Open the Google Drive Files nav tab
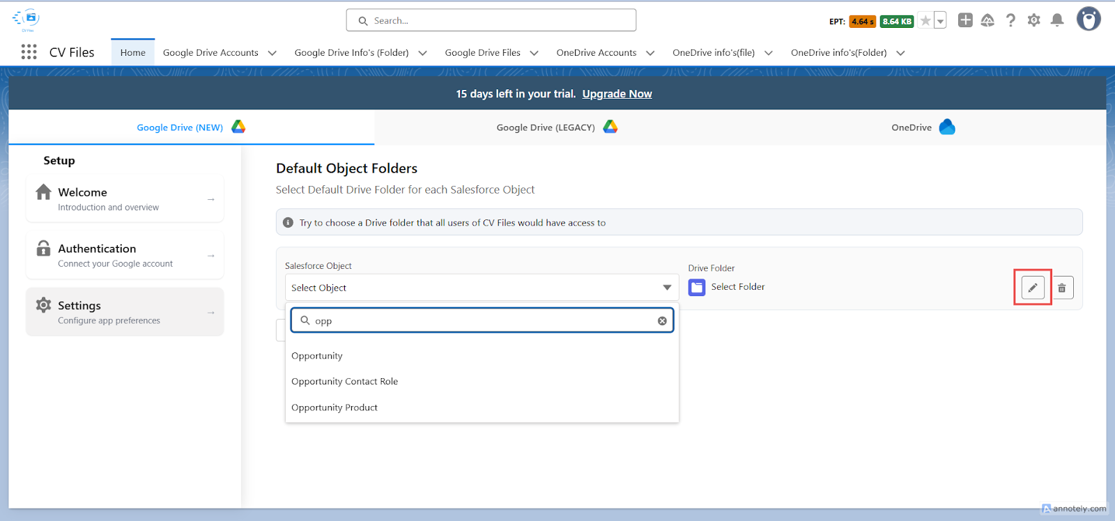This screenshot has width=1115, height=521. coord(482,52)
